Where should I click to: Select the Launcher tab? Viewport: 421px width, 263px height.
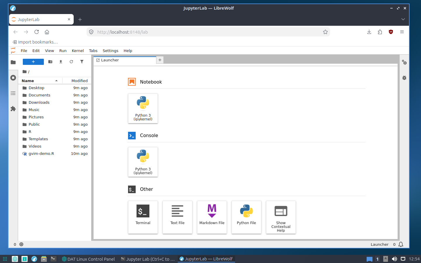(x=125, y=60)
